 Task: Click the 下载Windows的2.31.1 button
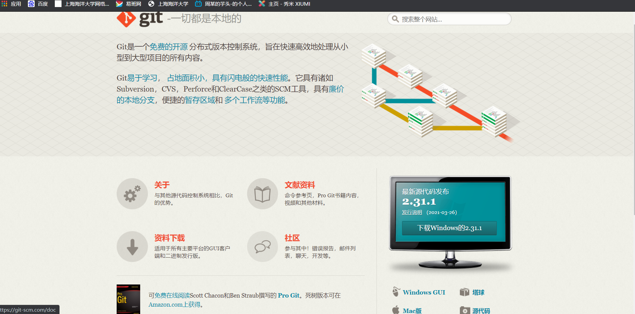click(449, 228)
